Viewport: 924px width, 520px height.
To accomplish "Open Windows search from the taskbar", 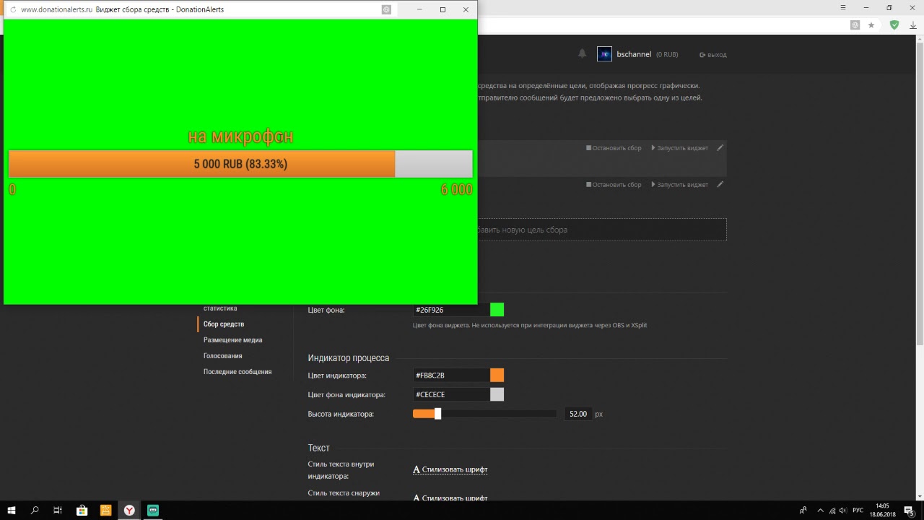I will click(35, 510).
